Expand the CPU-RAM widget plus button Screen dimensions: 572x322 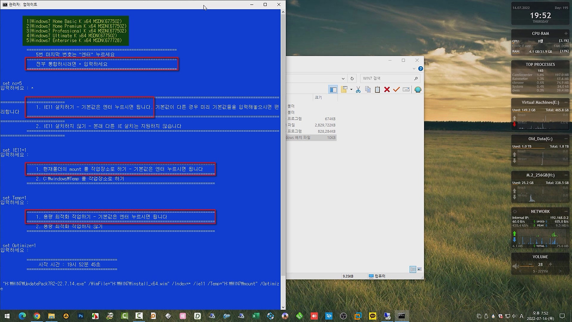point(567,34)
